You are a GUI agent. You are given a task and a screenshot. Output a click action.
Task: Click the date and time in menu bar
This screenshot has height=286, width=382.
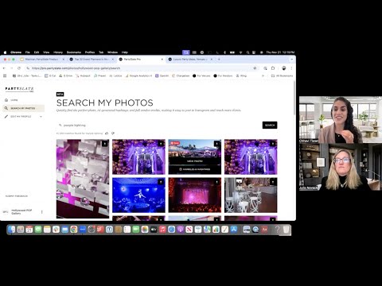280,52
